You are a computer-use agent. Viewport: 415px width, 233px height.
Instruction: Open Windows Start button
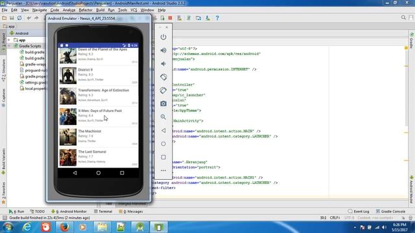(x=8, y=227)
